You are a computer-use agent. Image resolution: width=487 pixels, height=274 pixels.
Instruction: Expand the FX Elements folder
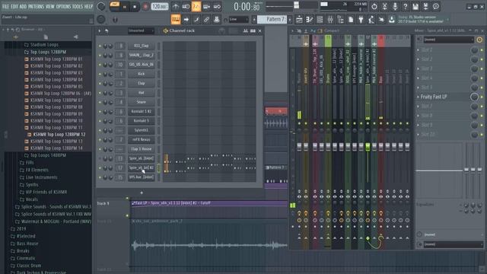click(x=33, y=170)
